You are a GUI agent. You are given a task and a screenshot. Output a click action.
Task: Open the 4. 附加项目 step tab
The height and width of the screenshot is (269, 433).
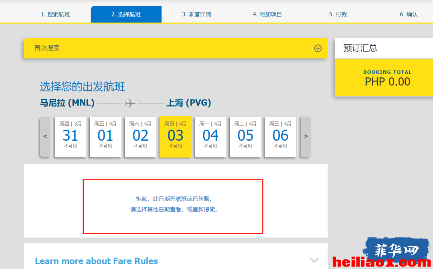click(267, 14)
